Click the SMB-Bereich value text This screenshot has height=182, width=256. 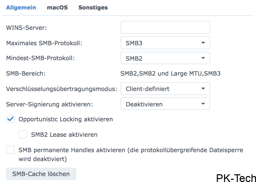point(170,74)
